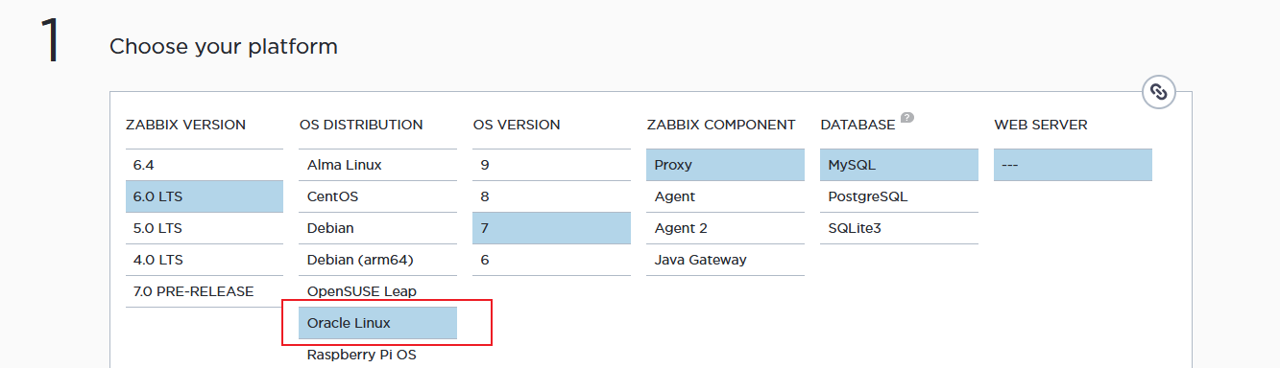Select Zabbix 5.0 LTS
1280x368 pixels.
point(205,228)
